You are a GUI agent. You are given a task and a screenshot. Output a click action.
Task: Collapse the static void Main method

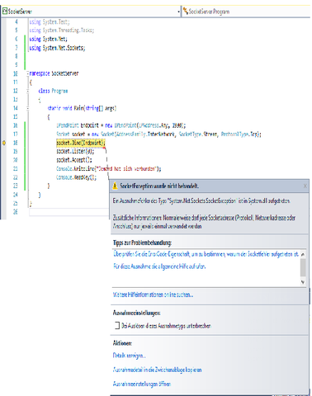pyautogui.click(x=28, y=108)
